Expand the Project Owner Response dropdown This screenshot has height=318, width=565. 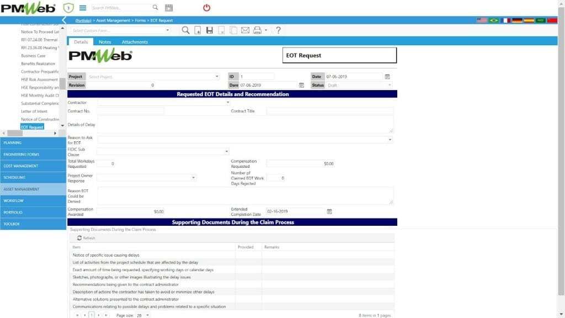194,178
